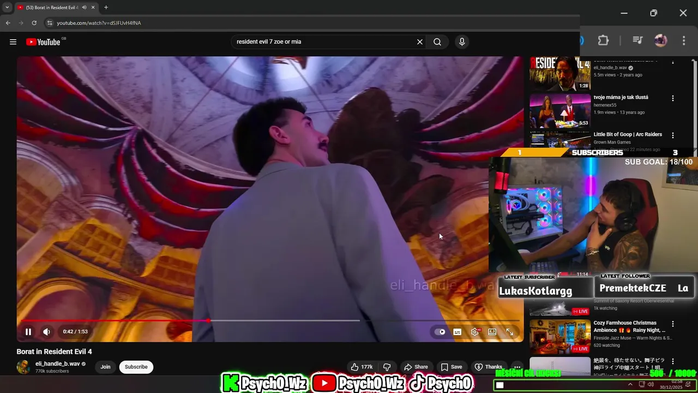Open network tray icon
The image size is (698, 393).
point(642,385)
